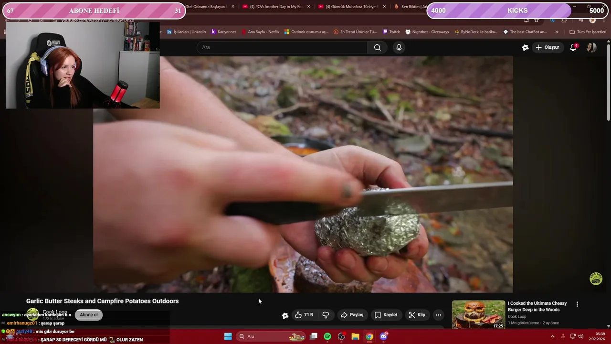
Task: Click Paylaş share button
Action: [352, 315]
